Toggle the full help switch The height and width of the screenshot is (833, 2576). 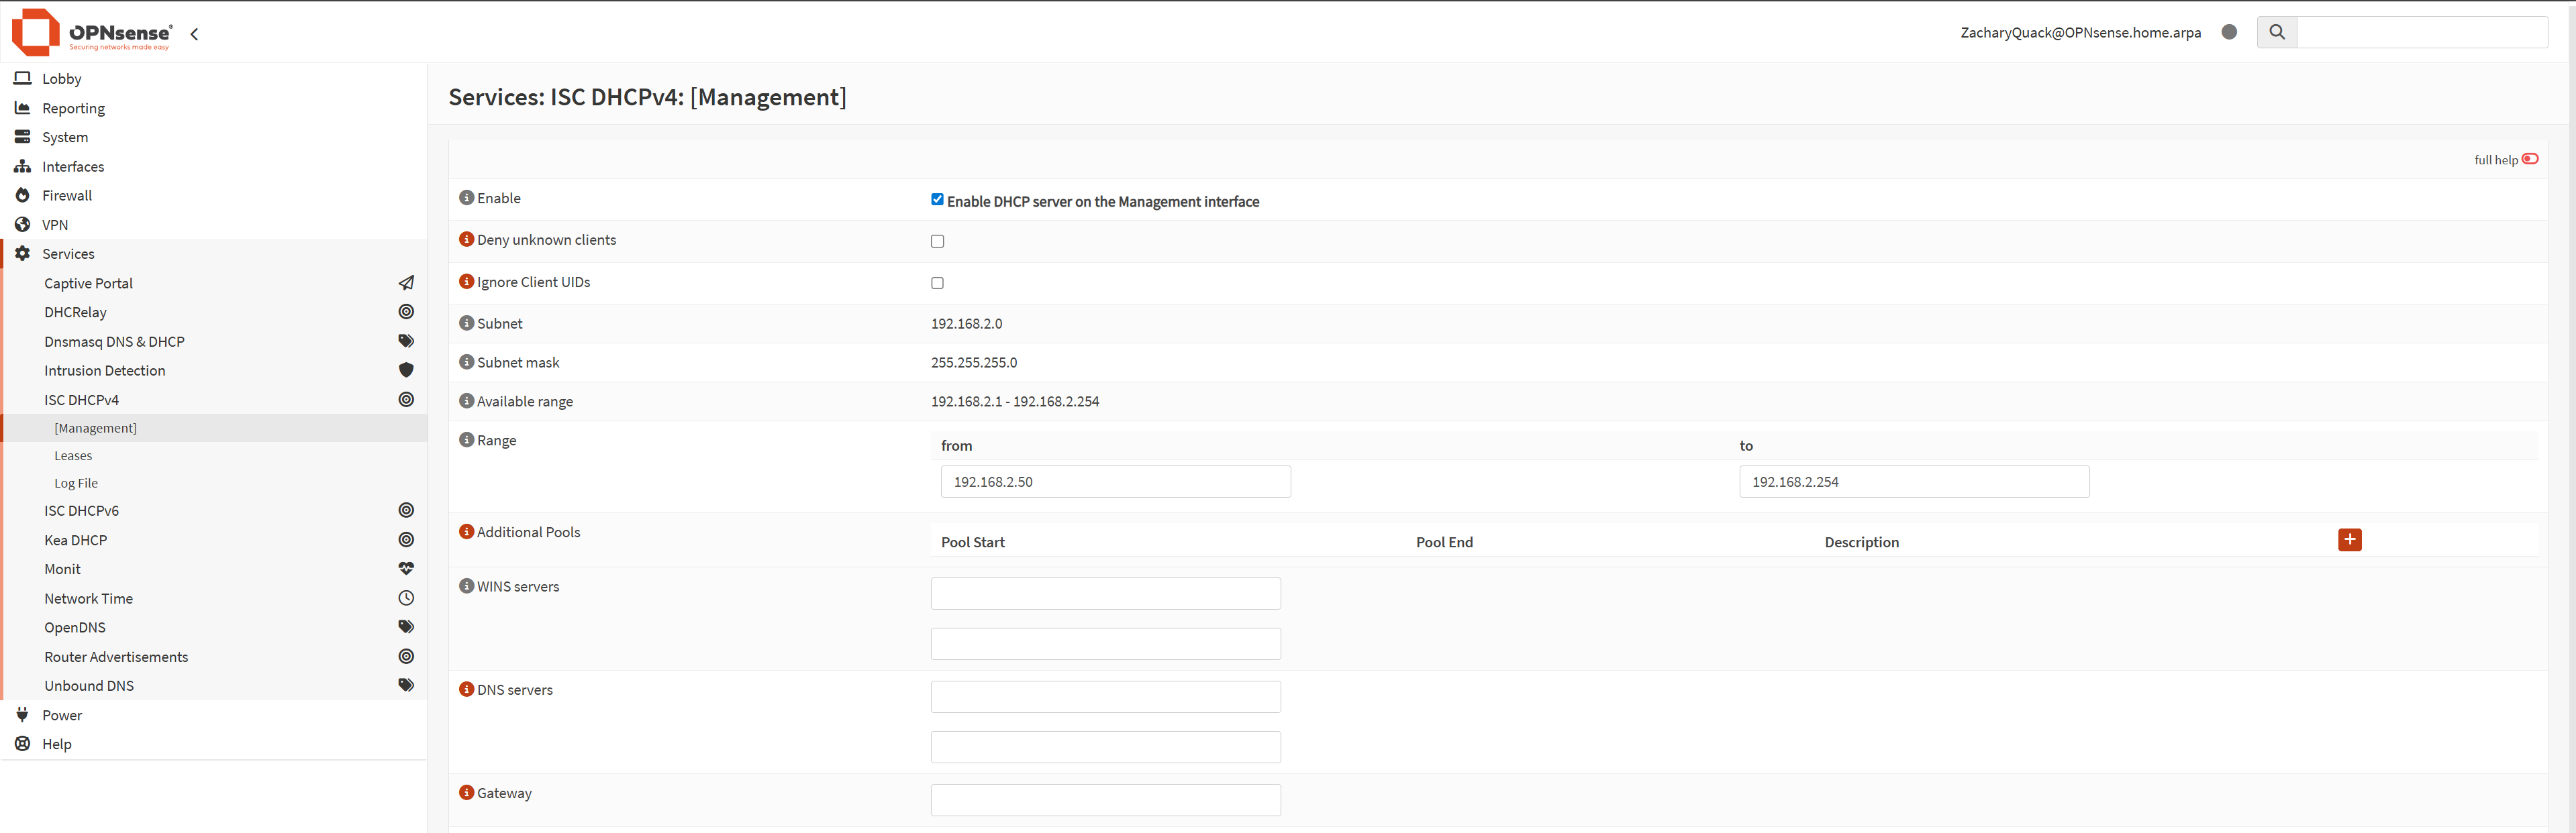(2530, 159)
